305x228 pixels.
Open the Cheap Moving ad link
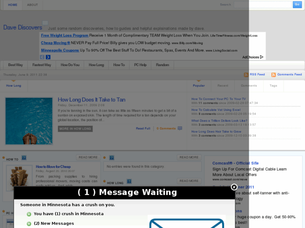(55, 43)
